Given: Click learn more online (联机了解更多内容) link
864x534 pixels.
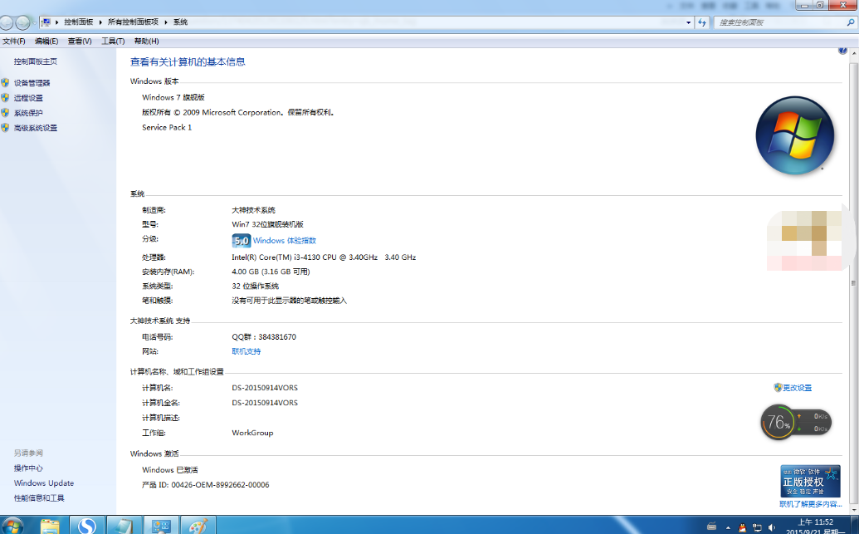Looking at the screenshot, I should [x=811, y=504].
